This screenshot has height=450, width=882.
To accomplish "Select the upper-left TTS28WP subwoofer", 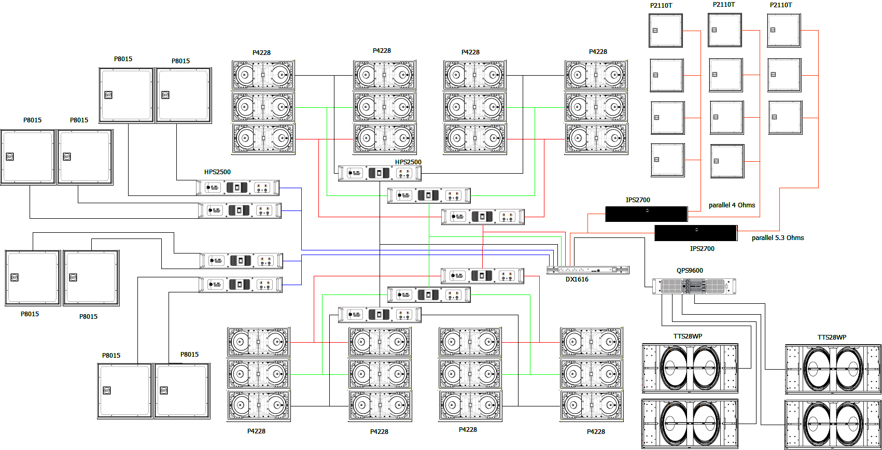I will click(x=690, y=369).
